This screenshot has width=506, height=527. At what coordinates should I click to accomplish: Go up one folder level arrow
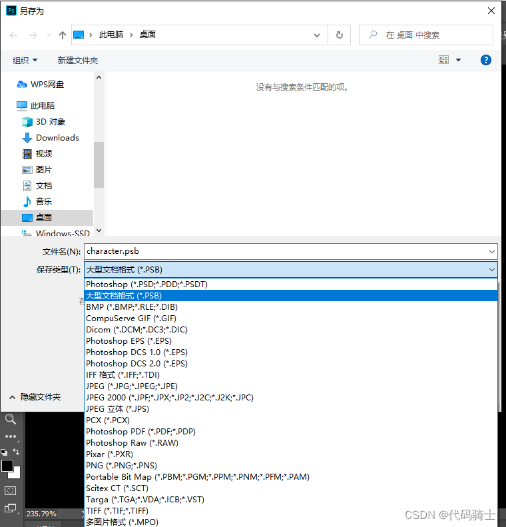pyautogui.click(x=63, y=35)
